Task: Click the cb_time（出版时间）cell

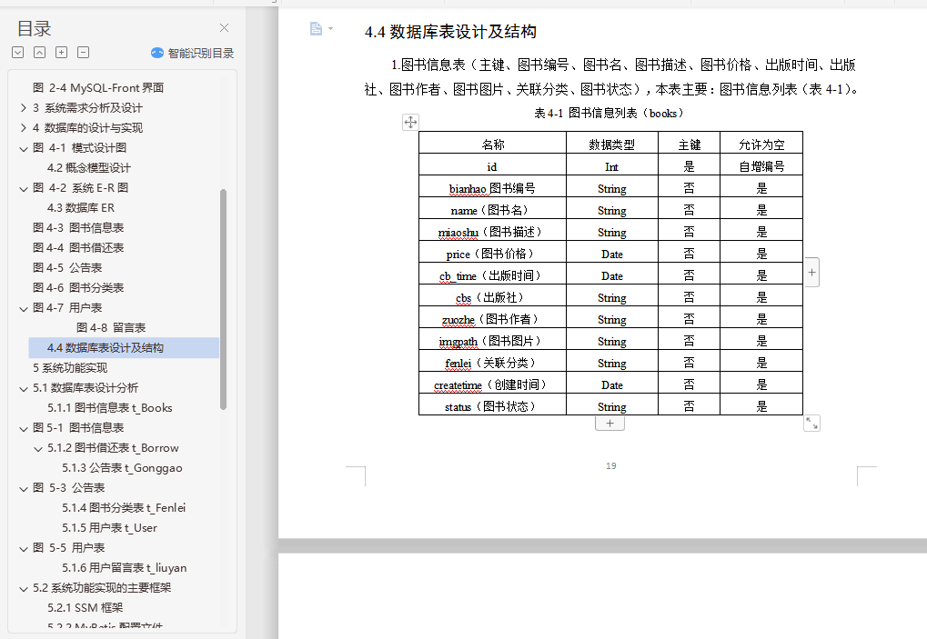Action: pyautogui.click(x=492, y=275)
